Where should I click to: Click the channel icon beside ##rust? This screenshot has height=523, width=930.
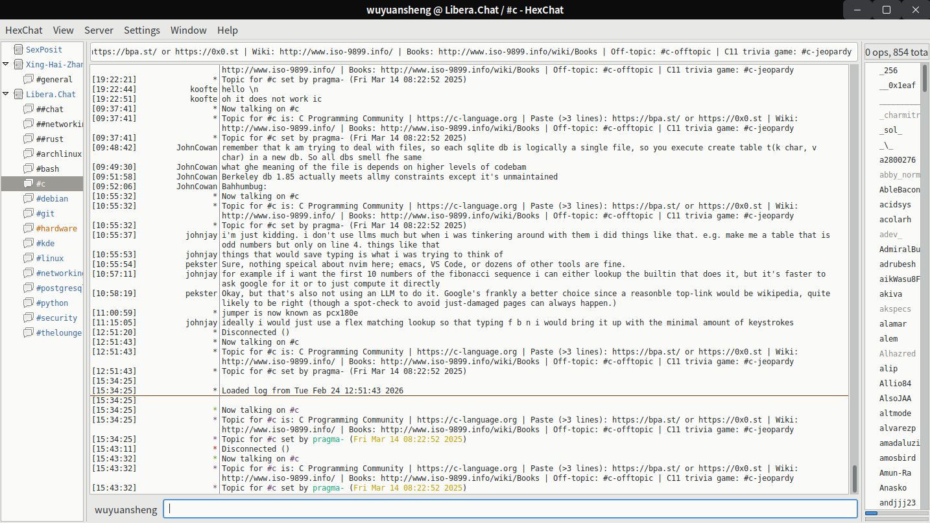[x=29, y=139]
